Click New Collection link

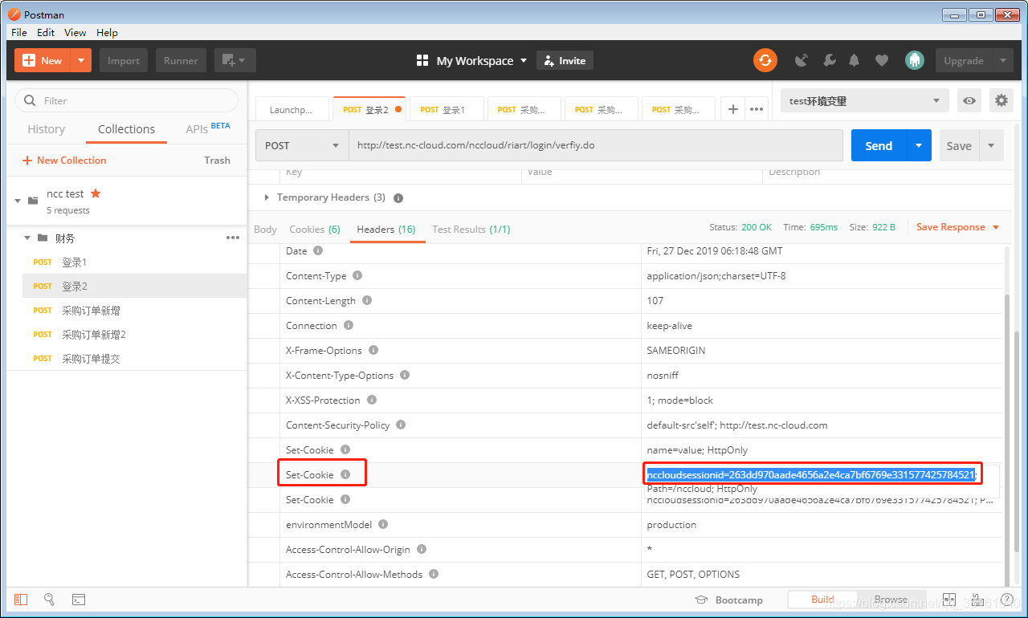[64, 160]
